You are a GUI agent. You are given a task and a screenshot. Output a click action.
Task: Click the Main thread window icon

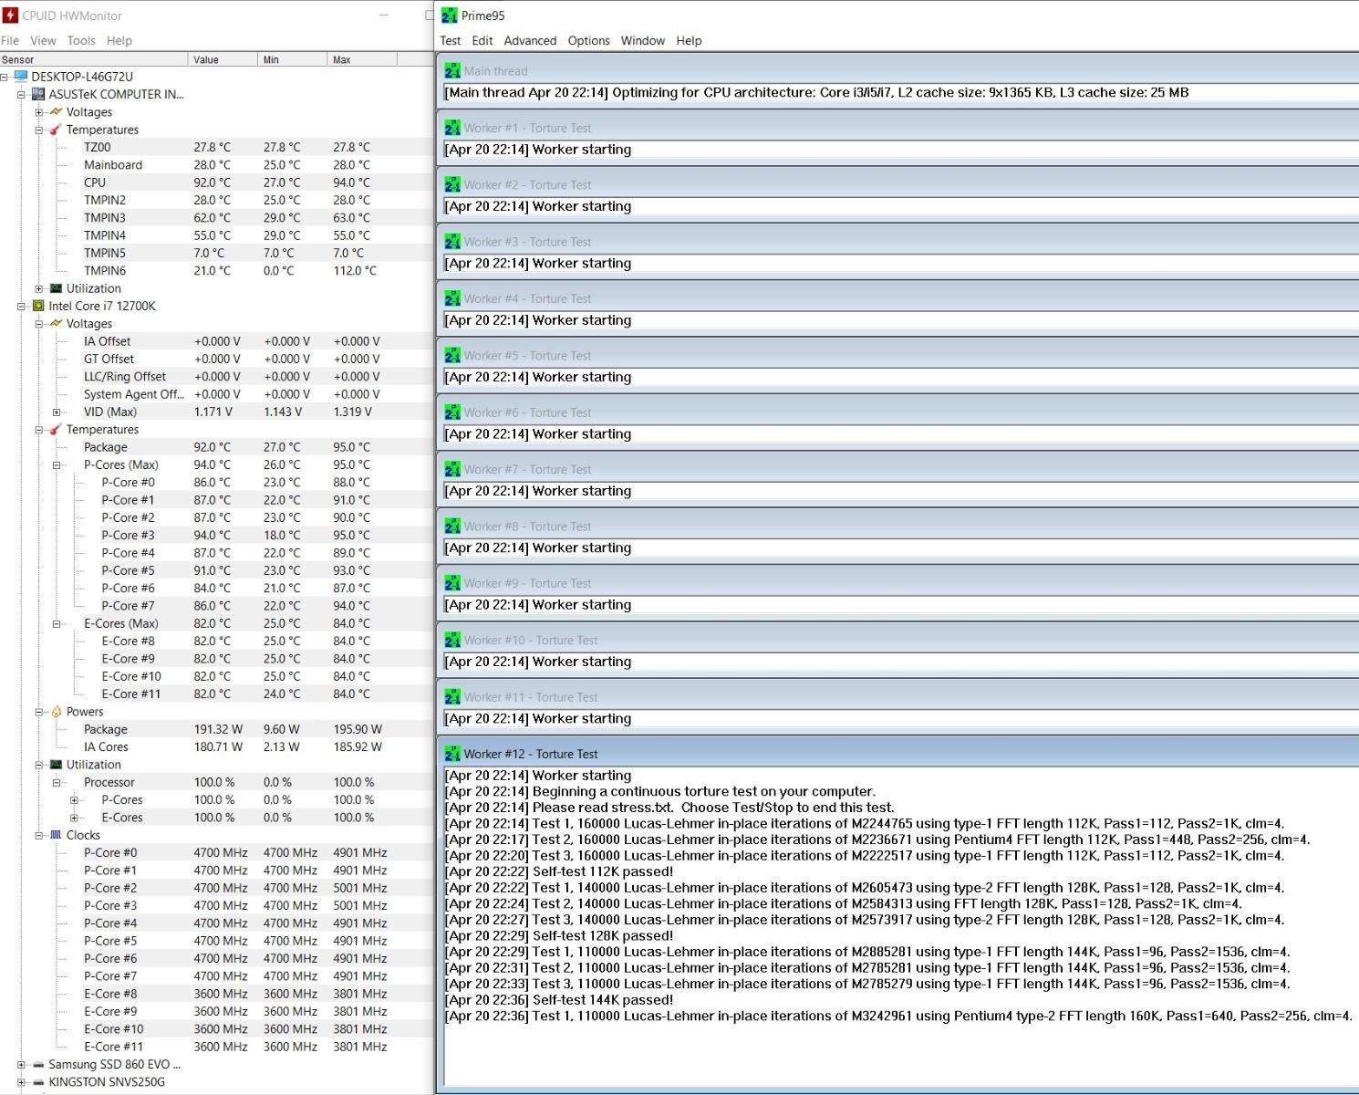[x=452, y=71]
